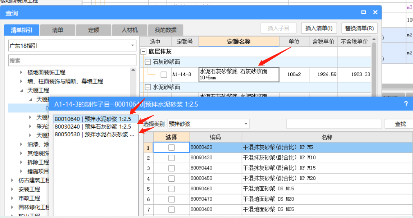
Task: Select the 干混抹灰砂浆(配合比) DP M10 cell
Action: tap(327, 158)
